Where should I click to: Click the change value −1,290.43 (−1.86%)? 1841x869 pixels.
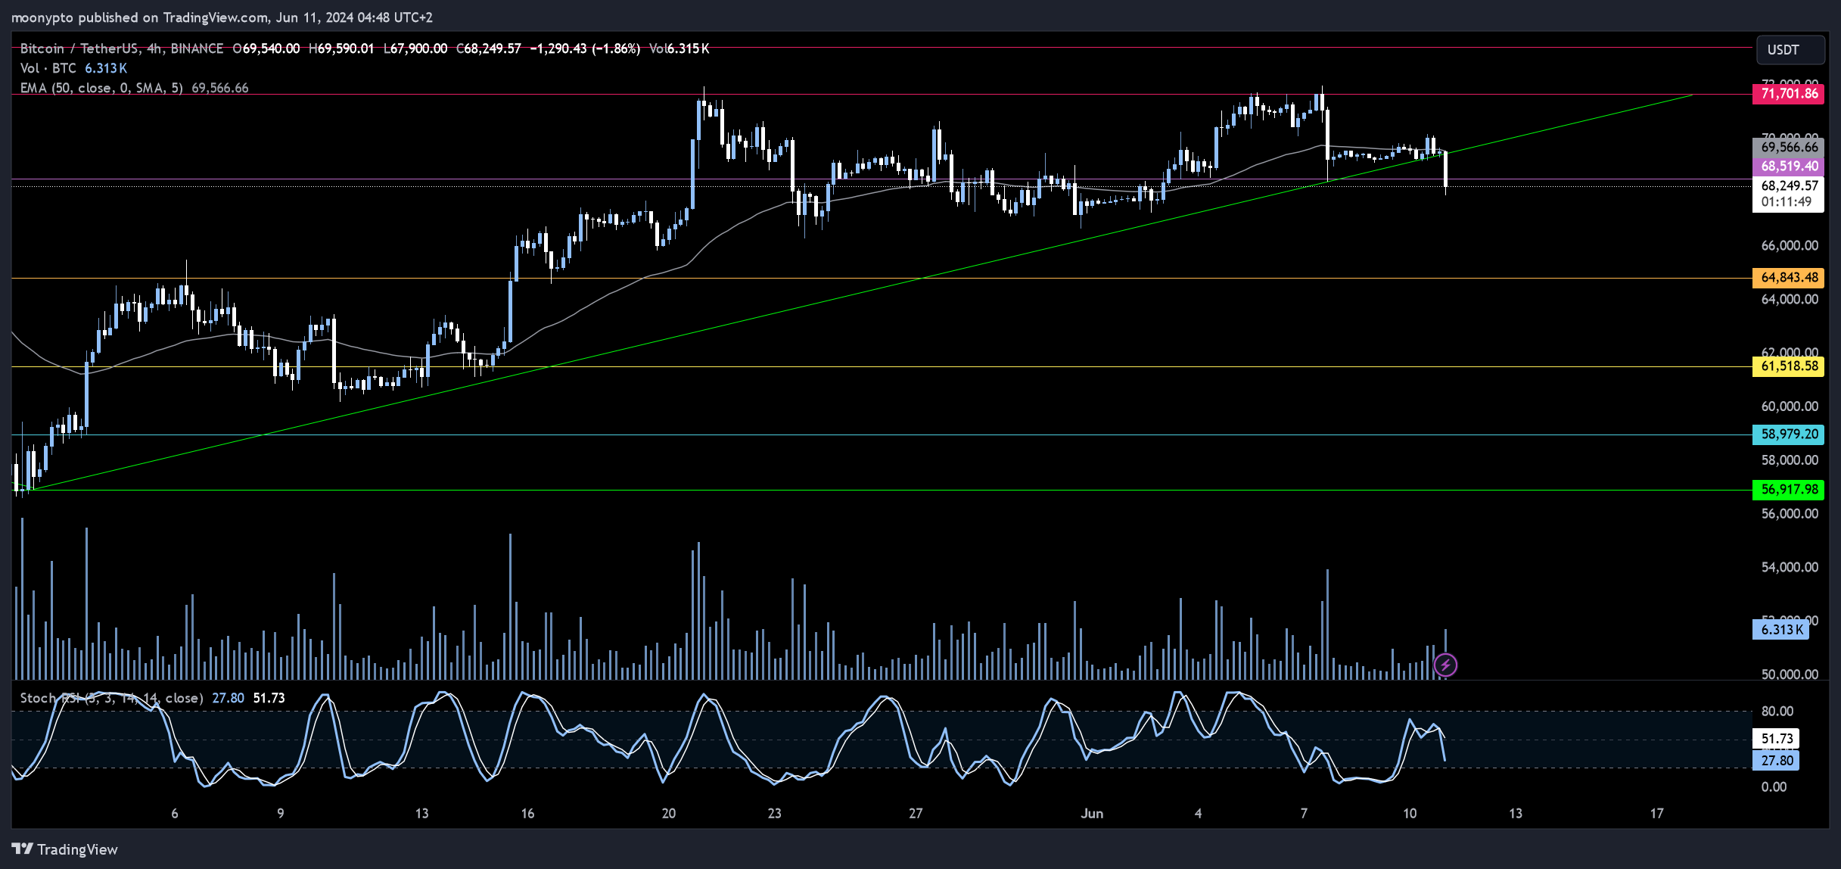pyautogui.click(x=585, y=48)
